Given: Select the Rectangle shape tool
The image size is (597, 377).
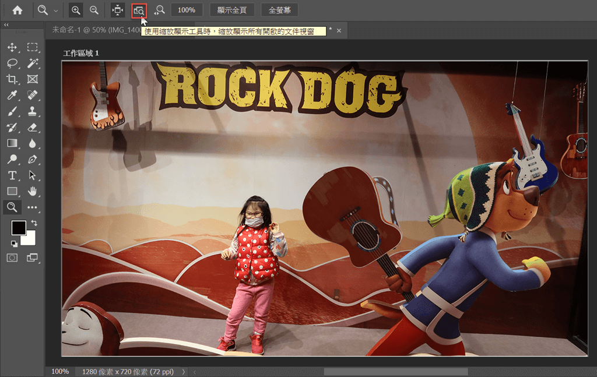Looking at the screenshot, I should coord(12,191).
